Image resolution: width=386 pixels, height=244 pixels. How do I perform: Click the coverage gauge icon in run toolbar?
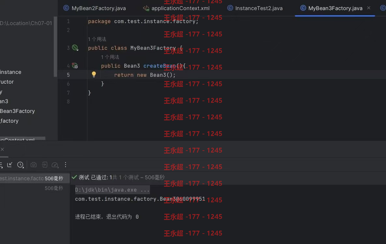(55, 165)
